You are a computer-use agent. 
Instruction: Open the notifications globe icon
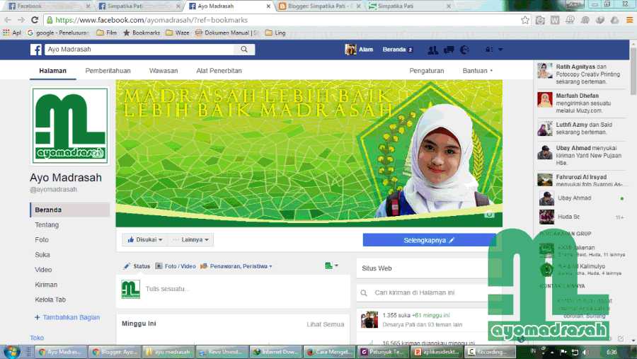(x=464, y=50)
